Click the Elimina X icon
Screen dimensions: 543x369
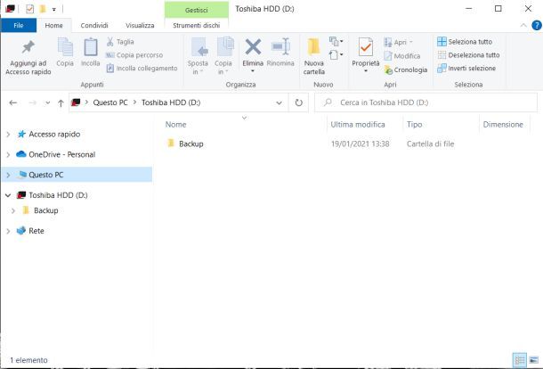click(x=253, y=47)
